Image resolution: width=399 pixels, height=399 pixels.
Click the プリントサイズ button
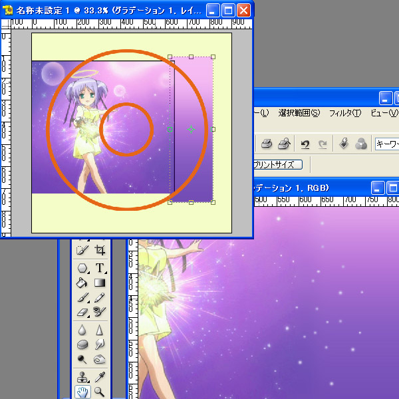pos(278,165)
